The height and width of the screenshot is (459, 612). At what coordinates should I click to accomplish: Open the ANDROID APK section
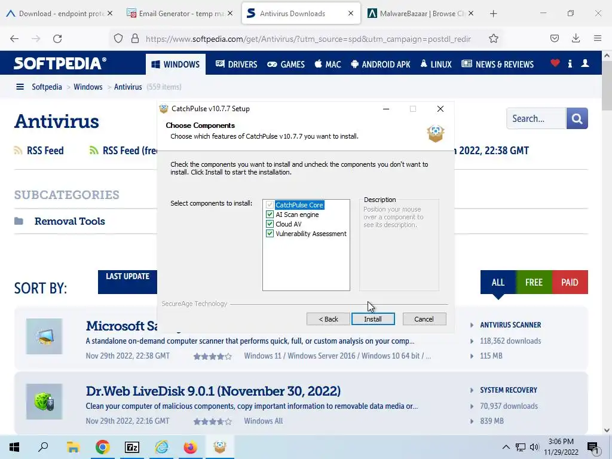point(381,65)
